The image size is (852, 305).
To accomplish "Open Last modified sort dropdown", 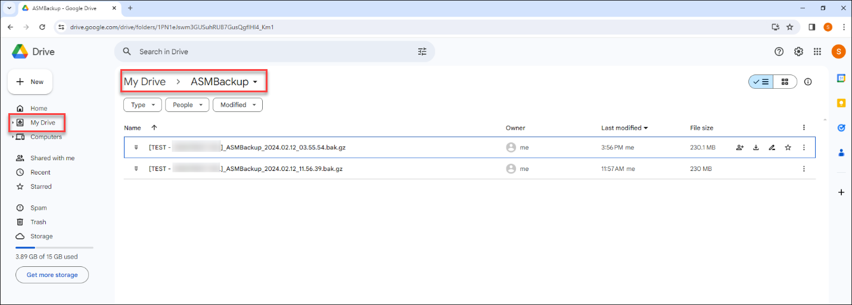I will click(x=625, y=127).
